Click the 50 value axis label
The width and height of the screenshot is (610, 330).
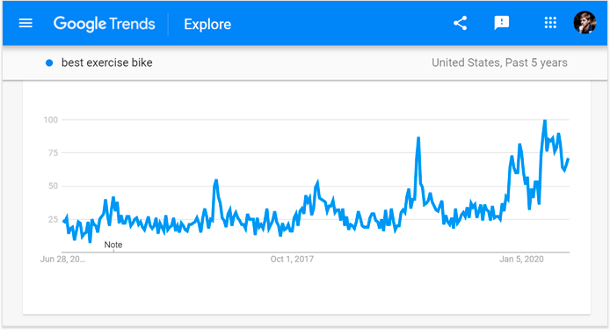click(x=53, y=187)
